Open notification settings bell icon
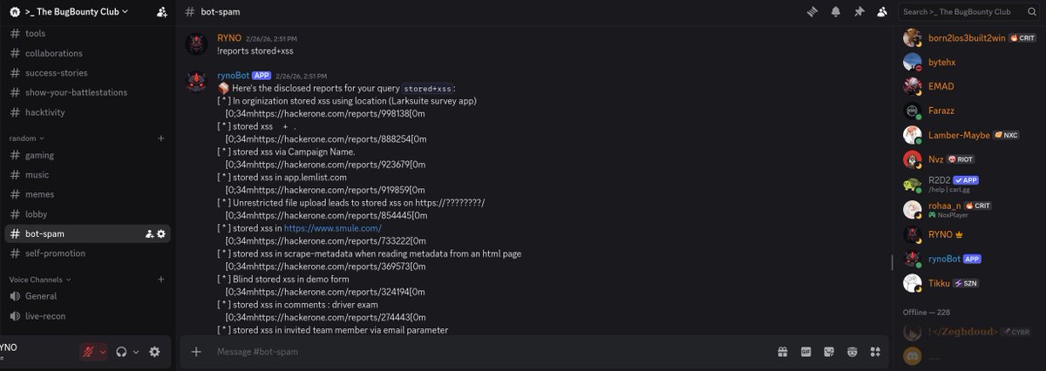 click(836, 12)
